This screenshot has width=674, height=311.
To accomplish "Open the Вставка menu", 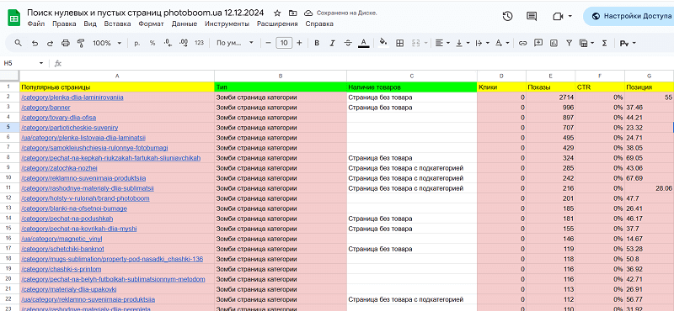I will [117, 24].
